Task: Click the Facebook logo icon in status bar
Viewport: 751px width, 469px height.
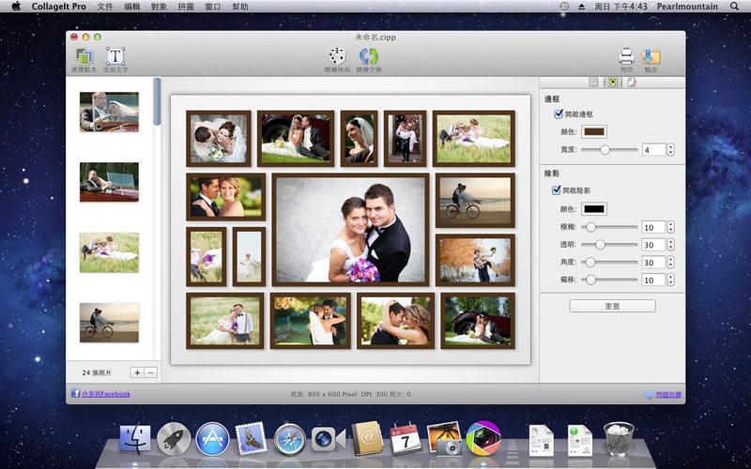Action: tap(75, 393)
